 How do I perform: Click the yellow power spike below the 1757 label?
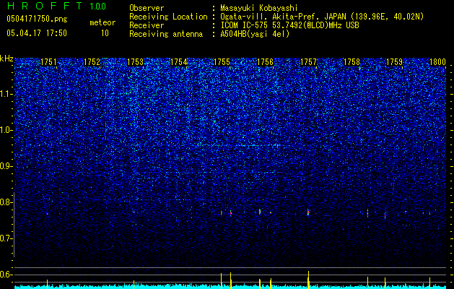pyautogui.click(x=308, y=280)
